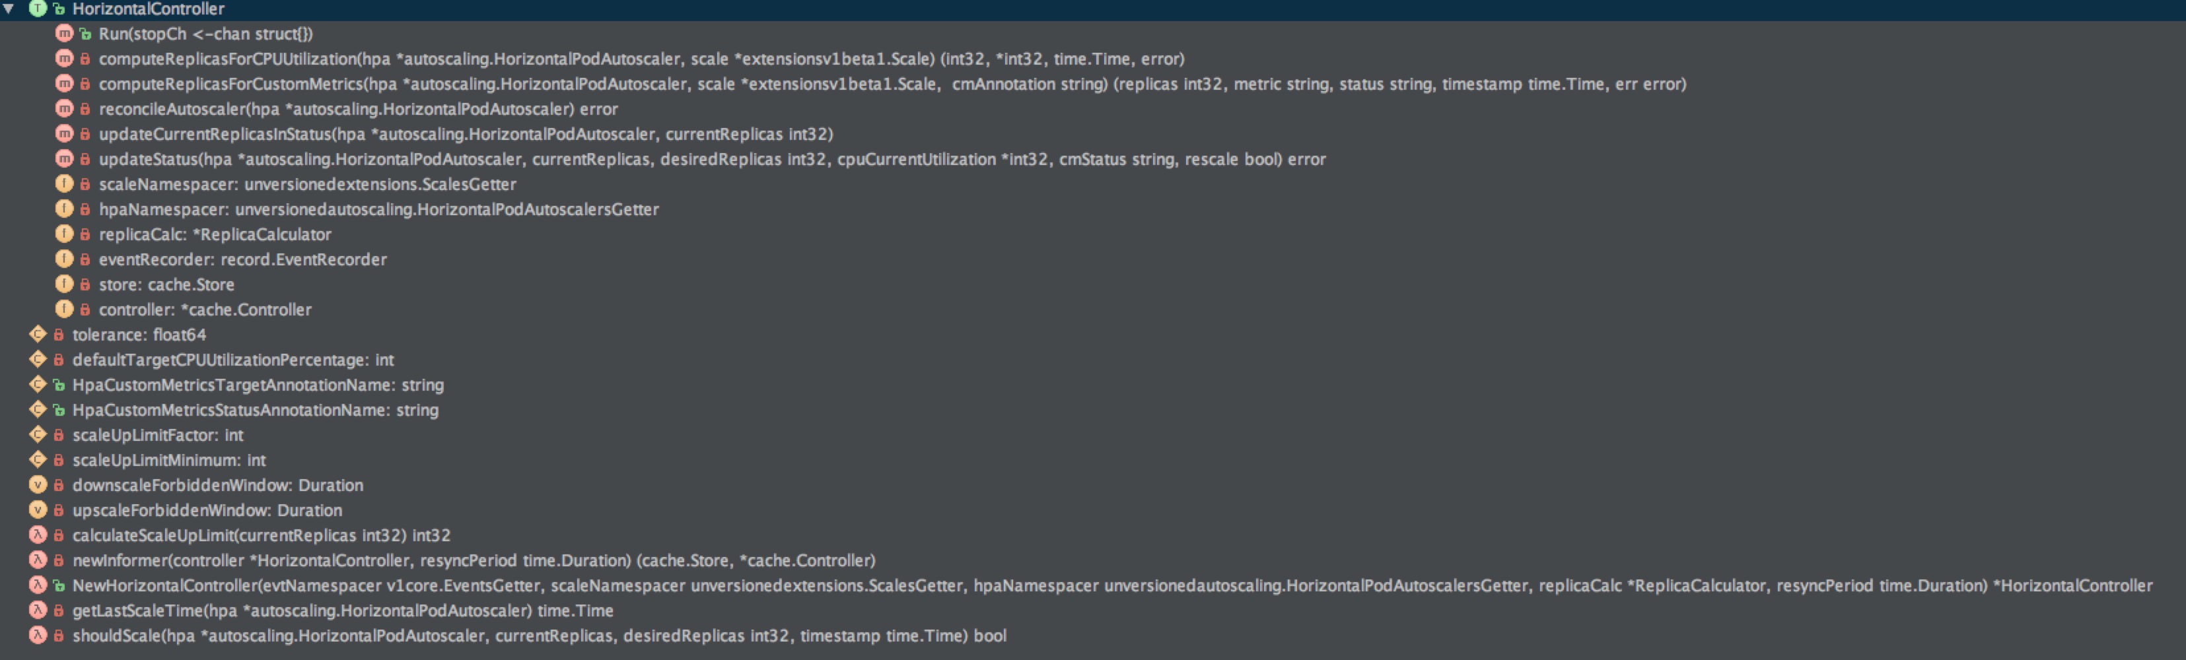The width and height of the screenshot is (2186, 660).
Task: Select hpaNamespacer field row
Action: coord(378,209)
